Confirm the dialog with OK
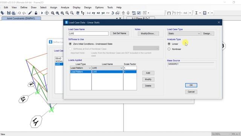This screenshot has height=136, width=241. coord(191,85)
